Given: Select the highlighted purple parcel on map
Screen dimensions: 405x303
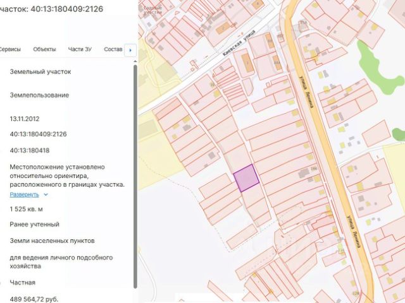Looking at the screenshot, I should 246,178.
